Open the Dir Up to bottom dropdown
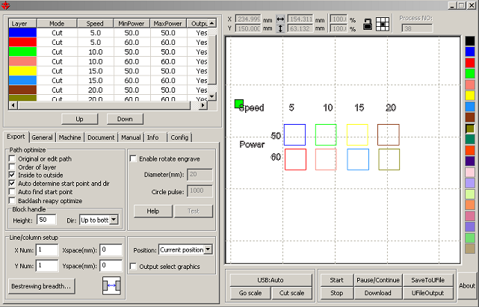 pyautogui.click(x=114, y=220)
